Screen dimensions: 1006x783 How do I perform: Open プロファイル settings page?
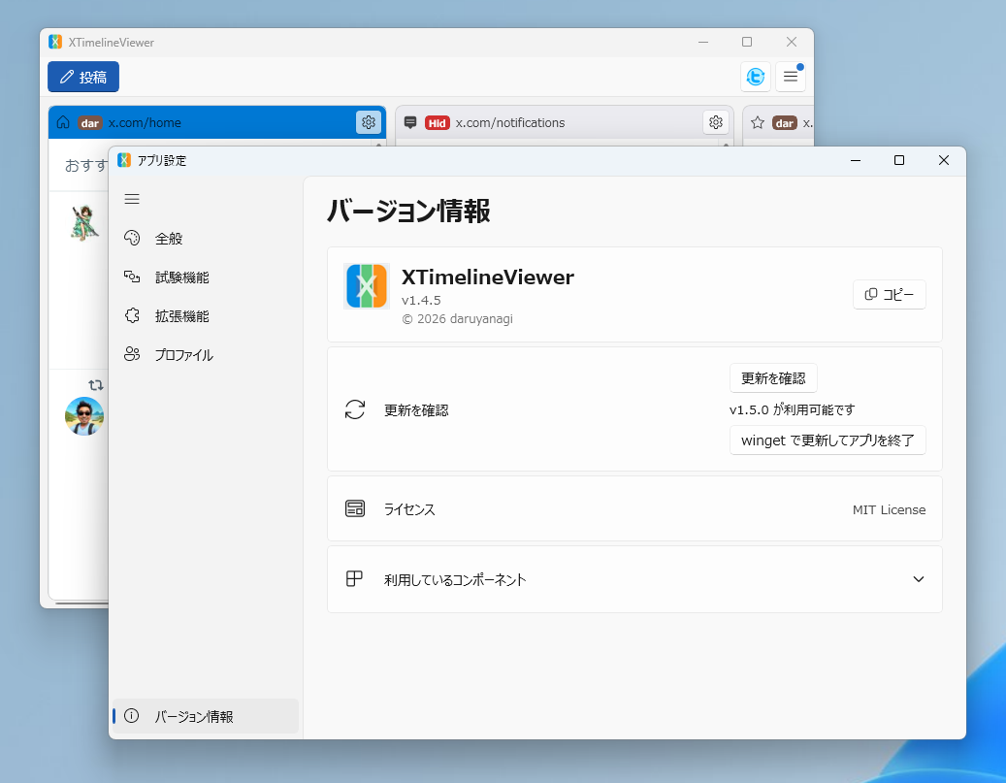[x=206, y=355]
